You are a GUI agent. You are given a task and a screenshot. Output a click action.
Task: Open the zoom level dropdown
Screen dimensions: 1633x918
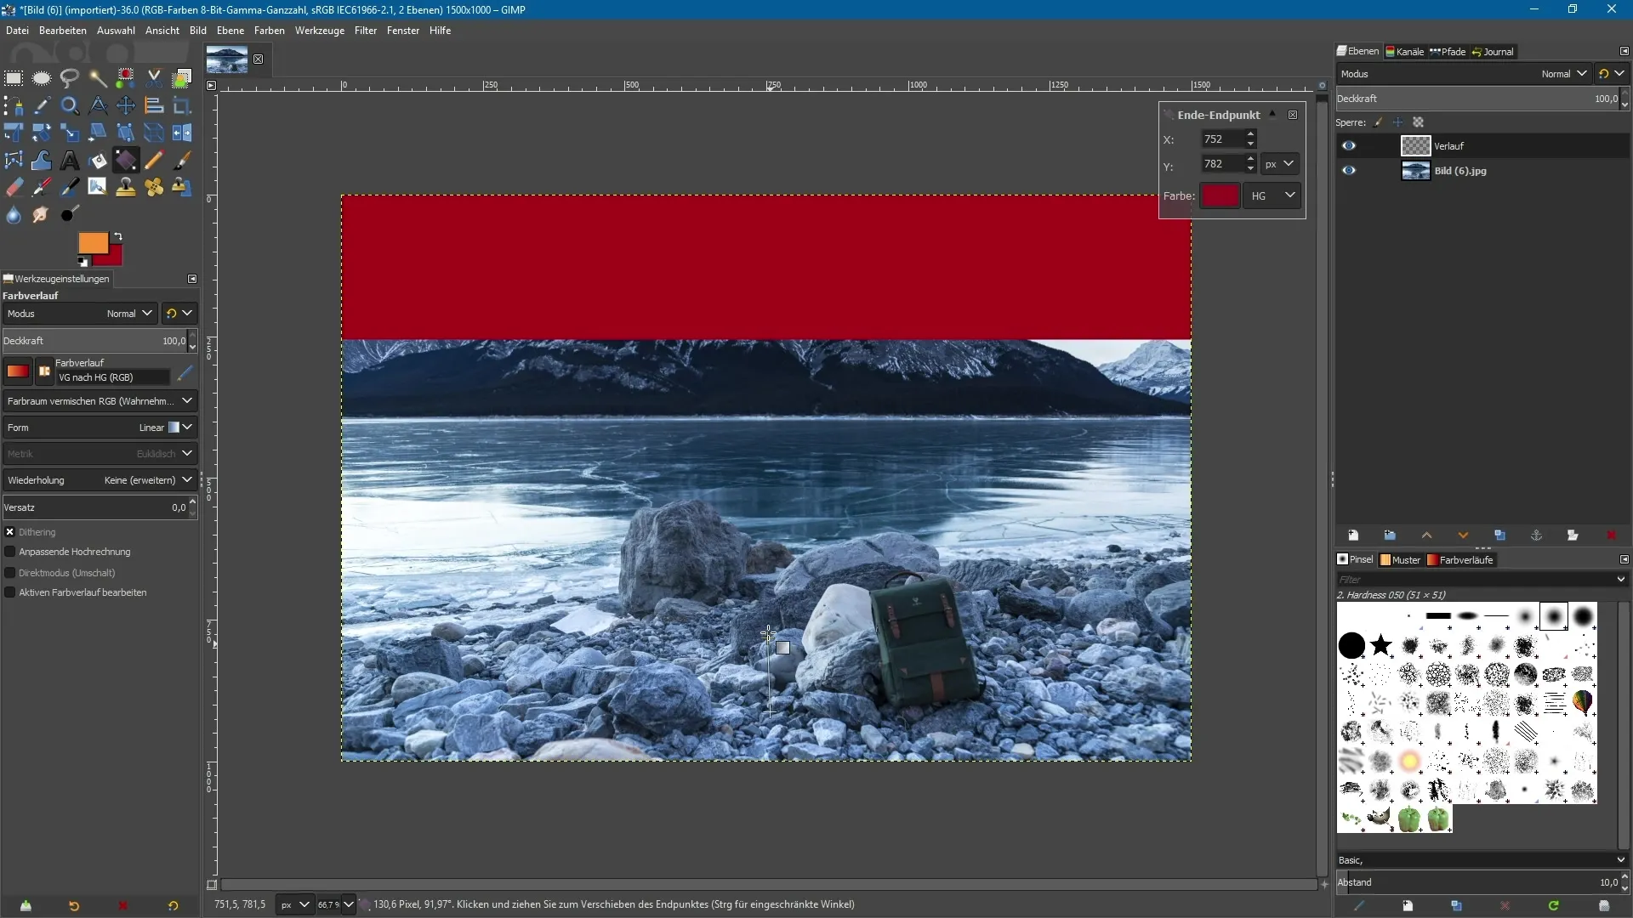click(x=348, y=904)
